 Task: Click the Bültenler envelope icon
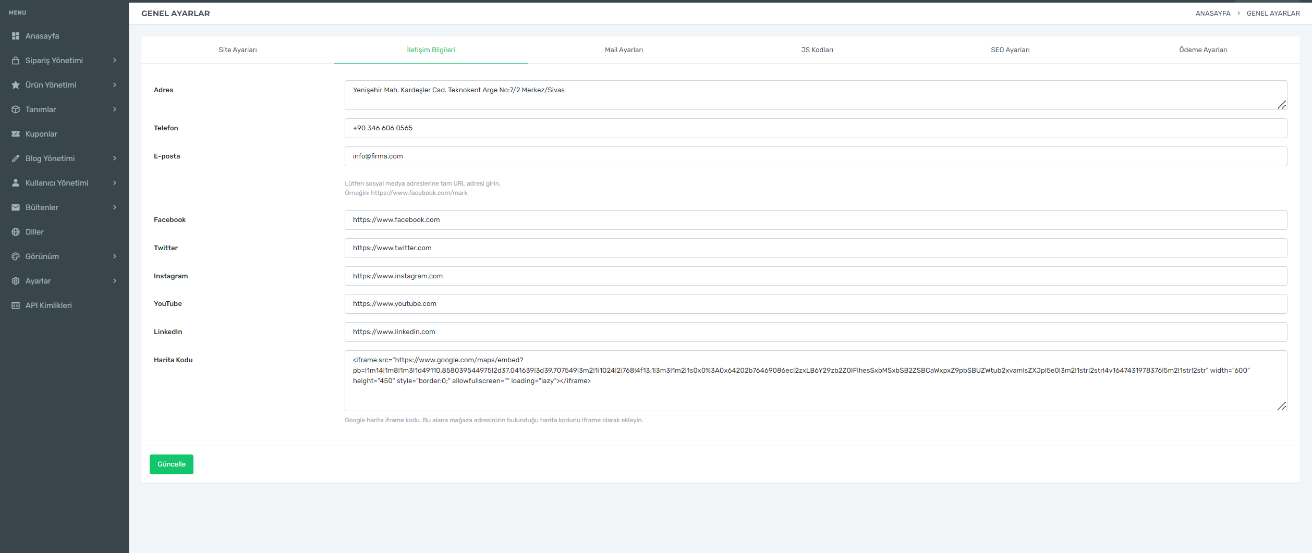[16, 207]
